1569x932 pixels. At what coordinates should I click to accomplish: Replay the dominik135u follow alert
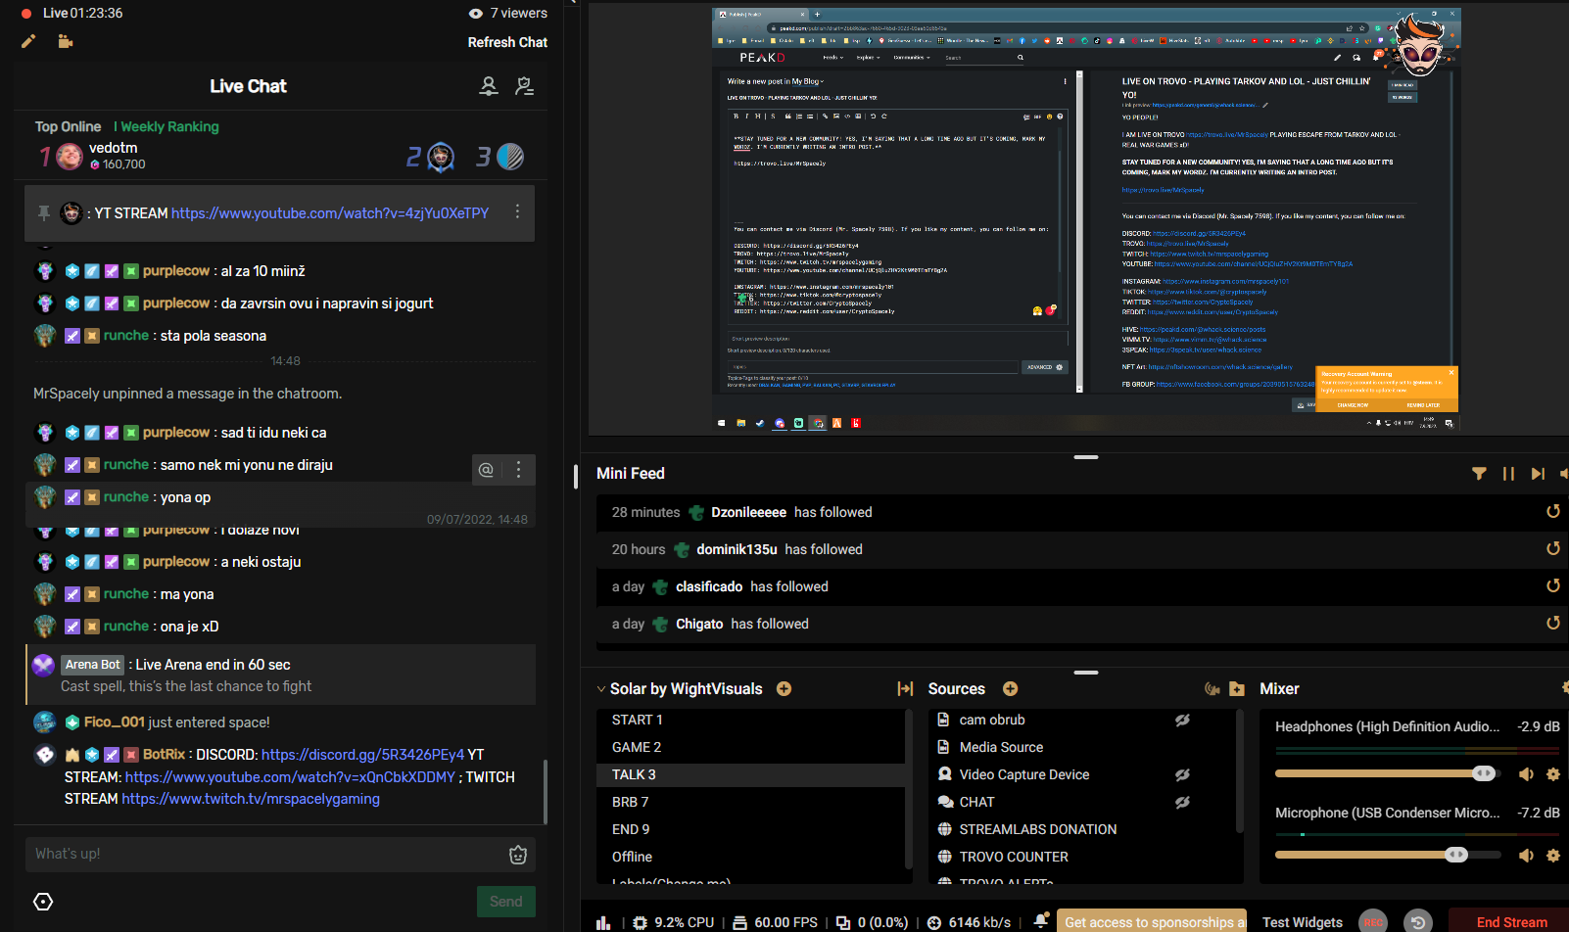(x=1552, y=549)
